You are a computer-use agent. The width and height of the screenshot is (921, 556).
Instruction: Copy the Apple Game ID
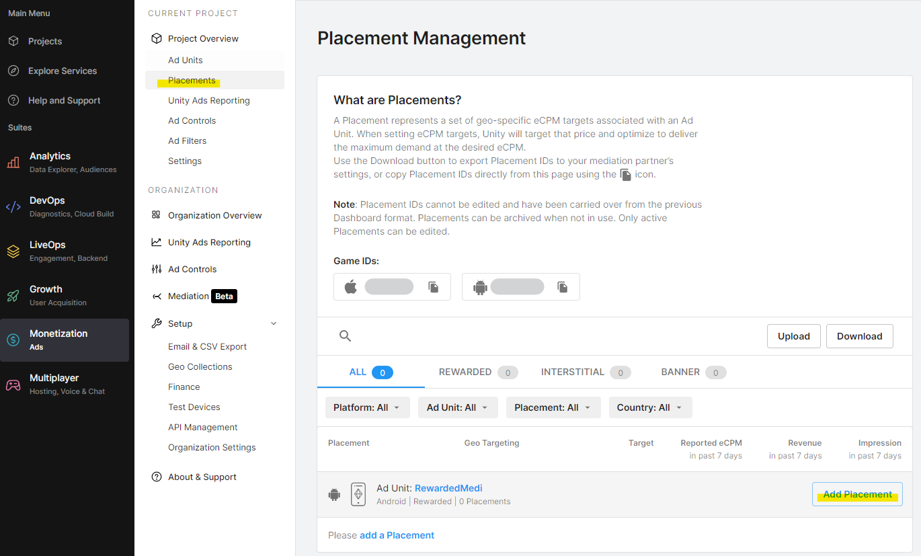(x=434, y=287)
